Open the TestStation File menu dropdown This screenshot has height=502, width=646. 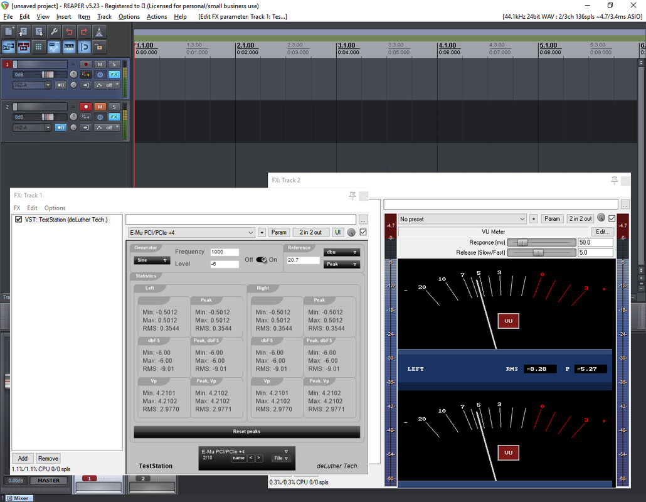point(281,458)
